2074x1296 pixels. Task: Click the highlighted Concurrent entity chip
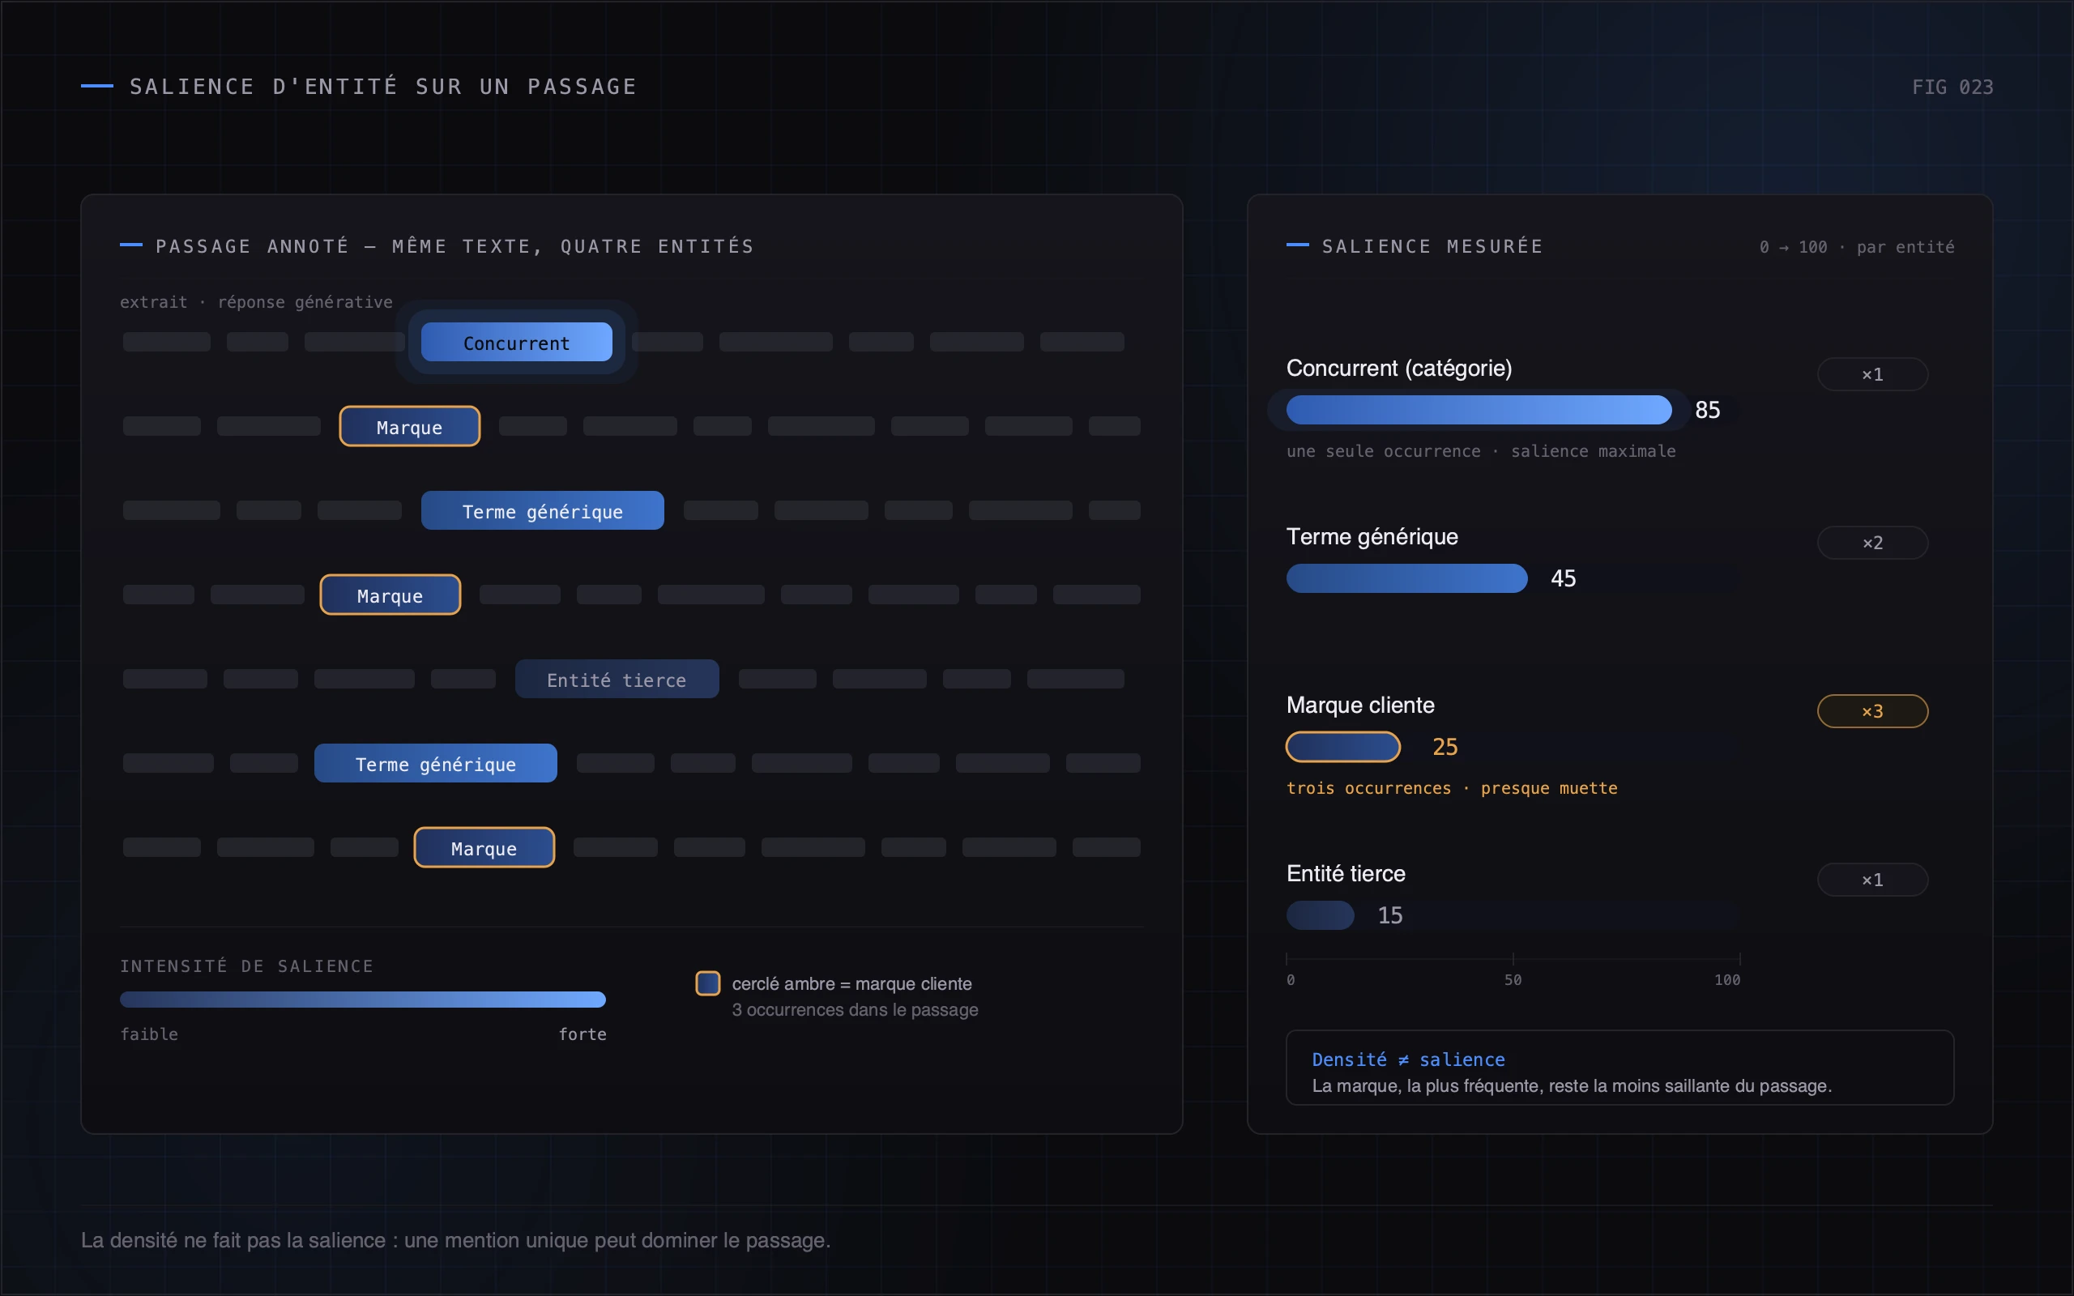click(x=516, y=342)
